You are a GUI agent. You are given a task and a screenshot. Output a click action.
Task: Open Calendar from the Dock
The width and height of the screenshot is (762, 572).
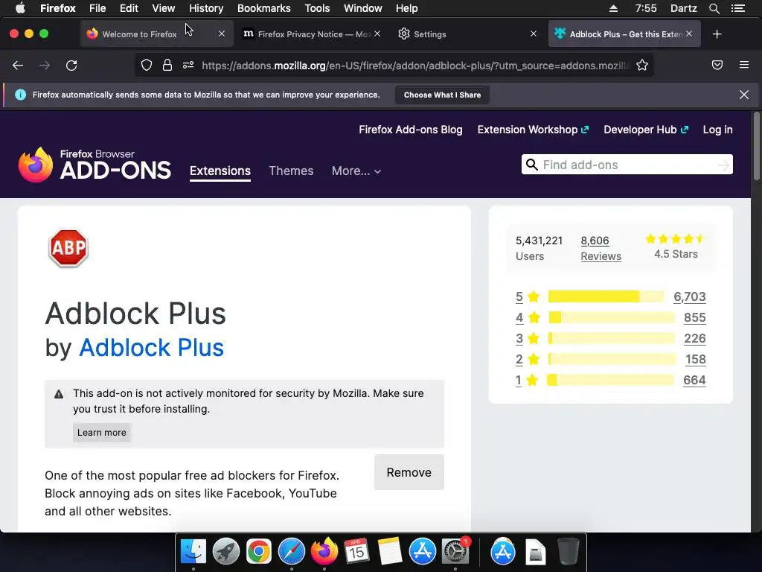[356, 552]
